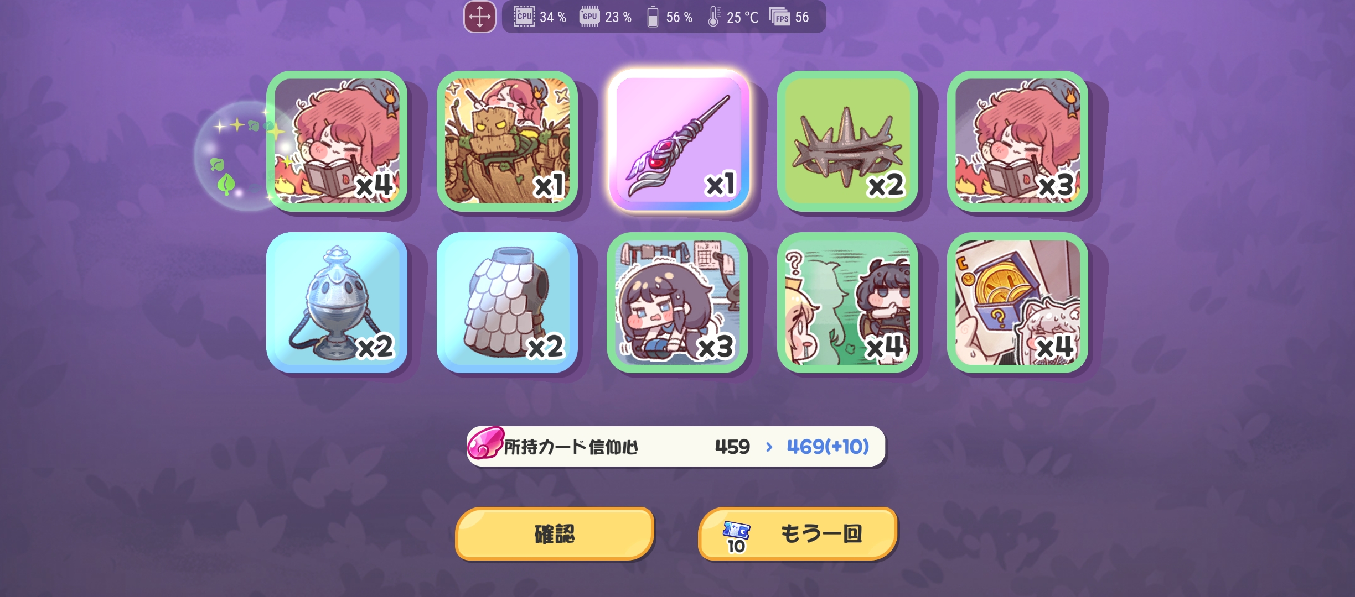This screenshot has height=597, width=1355.
Task: Select the green ghost question mark card x4
Action: click(x=847, y=302)
